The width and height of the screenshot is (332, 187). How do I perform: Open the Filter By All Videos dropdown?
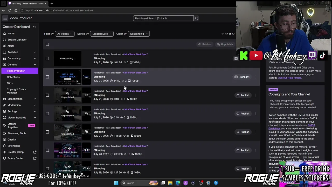(65, 34)
